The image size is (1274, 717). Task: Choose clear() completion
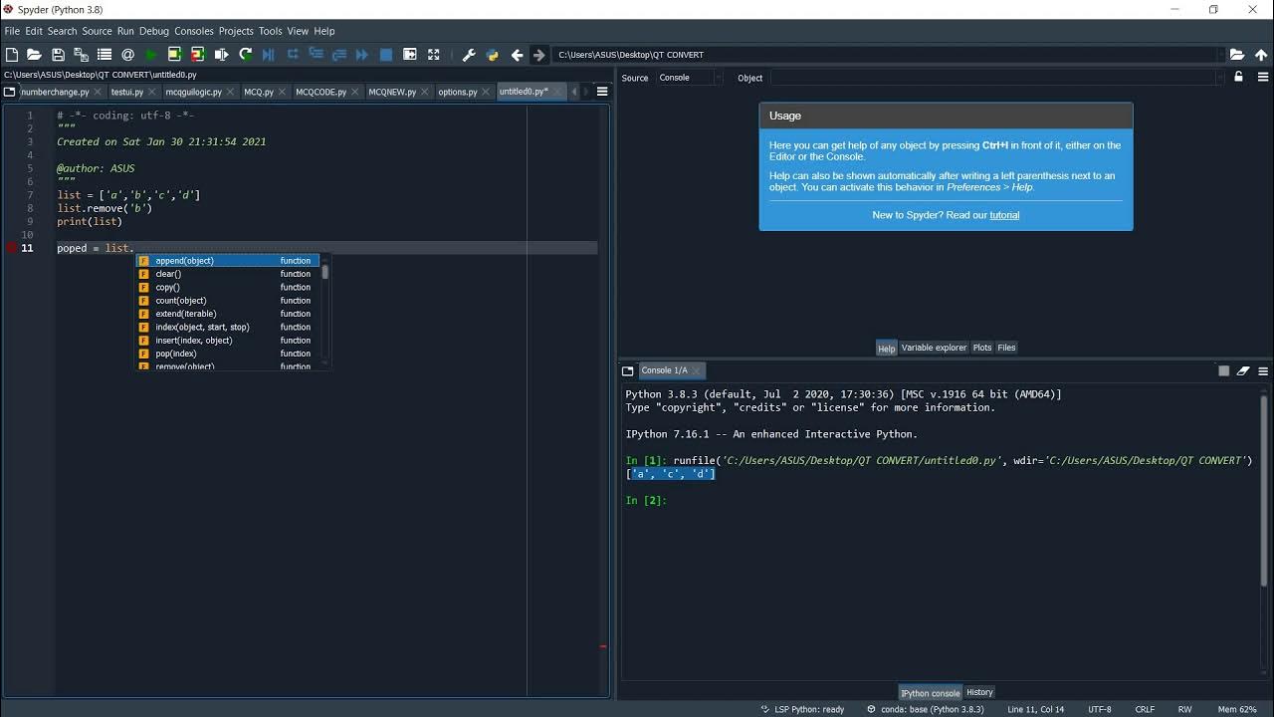[228, 274]
